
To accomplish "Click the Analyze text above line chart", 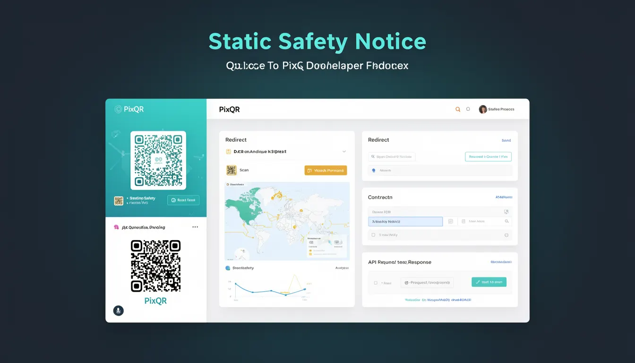I will click(x=342, y=268).
